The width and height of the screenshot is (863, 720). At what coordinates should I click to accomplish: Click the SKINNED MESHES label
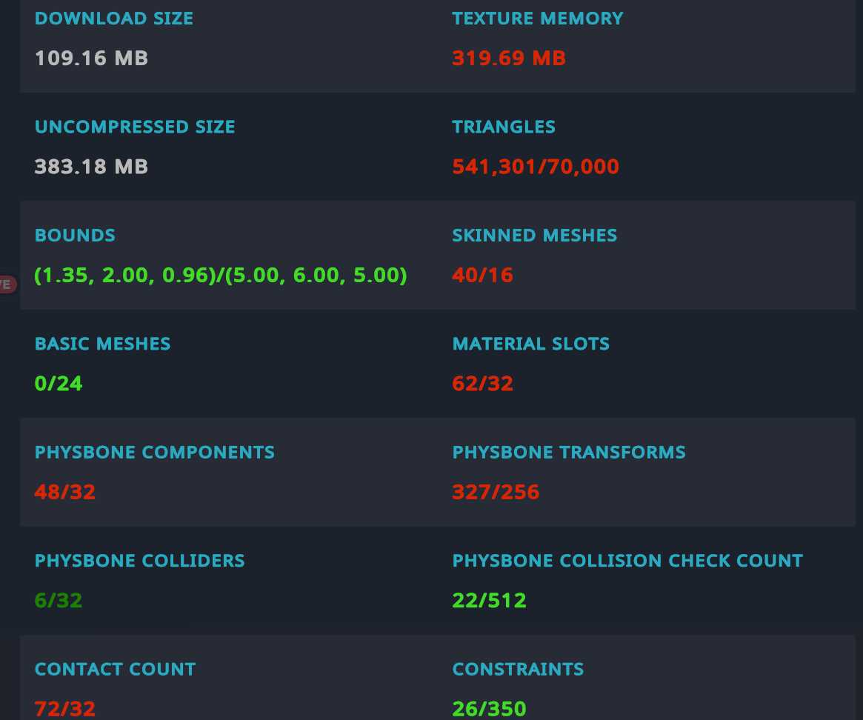point(534,235)
